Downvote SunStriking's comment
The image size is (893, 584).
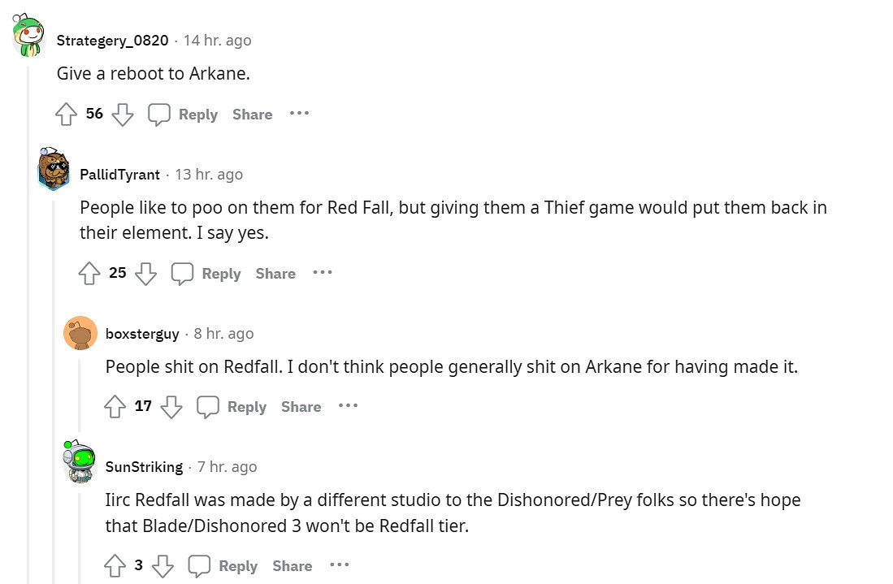[x=163, y=566]
